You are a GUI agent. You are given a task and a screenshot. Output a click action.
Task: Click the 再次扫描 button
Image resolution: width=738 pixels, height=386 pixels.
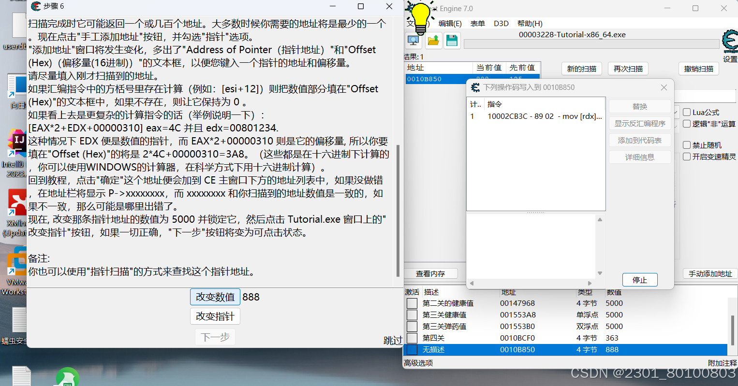tap(628, 69)
